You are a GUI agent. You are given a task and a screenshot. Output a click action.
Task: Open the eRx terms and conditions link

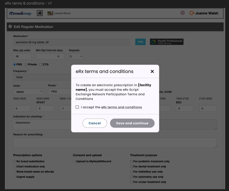click(x=121, y=107)
